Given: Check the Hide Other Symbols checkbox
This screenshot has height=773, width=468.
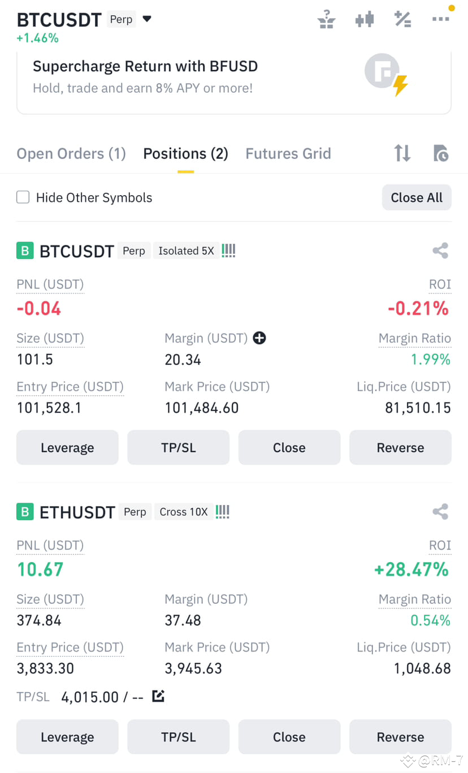Looking at the screenshot, I should click(x=23, y=197).
